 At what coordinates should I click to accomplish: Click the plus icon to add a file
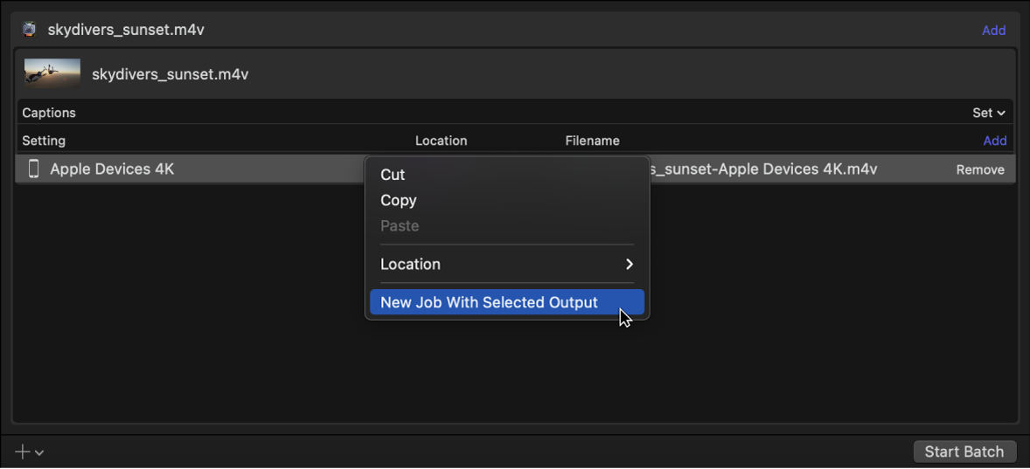coord(23,452)
